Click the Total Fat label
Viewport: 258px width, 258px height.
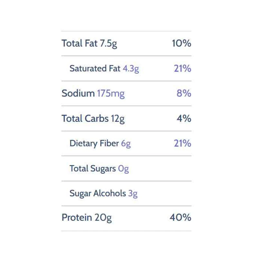(80, 44)
